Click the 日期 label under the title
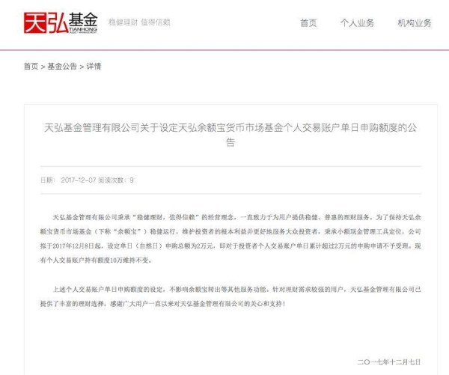This screenshot has width=449, height=375. click(x=48, y=180)
